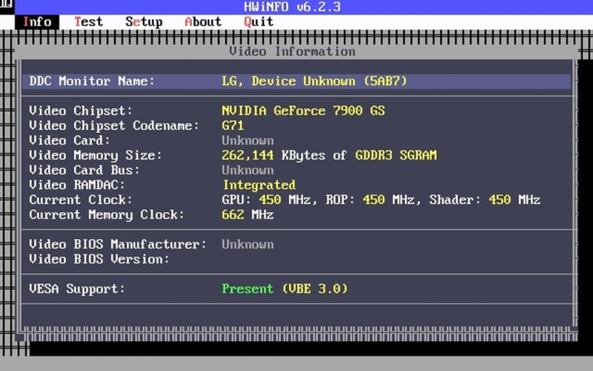The image size is (593, 371).
Task: Click the Unknown value beside Video Card Bus
Action: pos(248,170)
